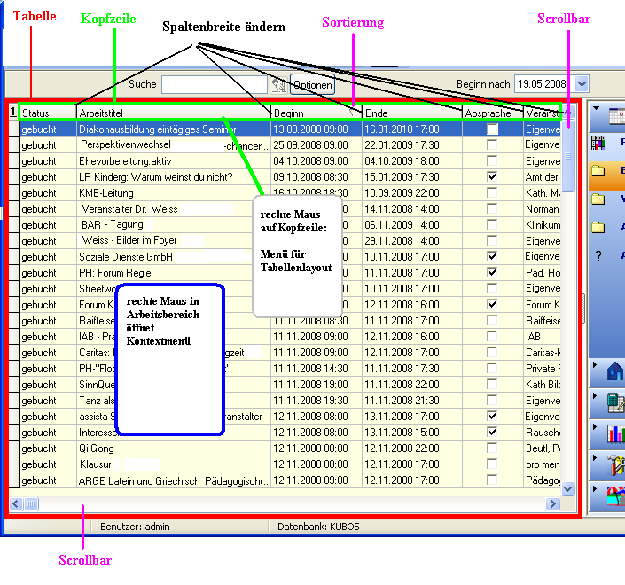Screen dimensions: 625x585
Task: Click organizer cell 'Norman'
Action: [x=542, y=209]
